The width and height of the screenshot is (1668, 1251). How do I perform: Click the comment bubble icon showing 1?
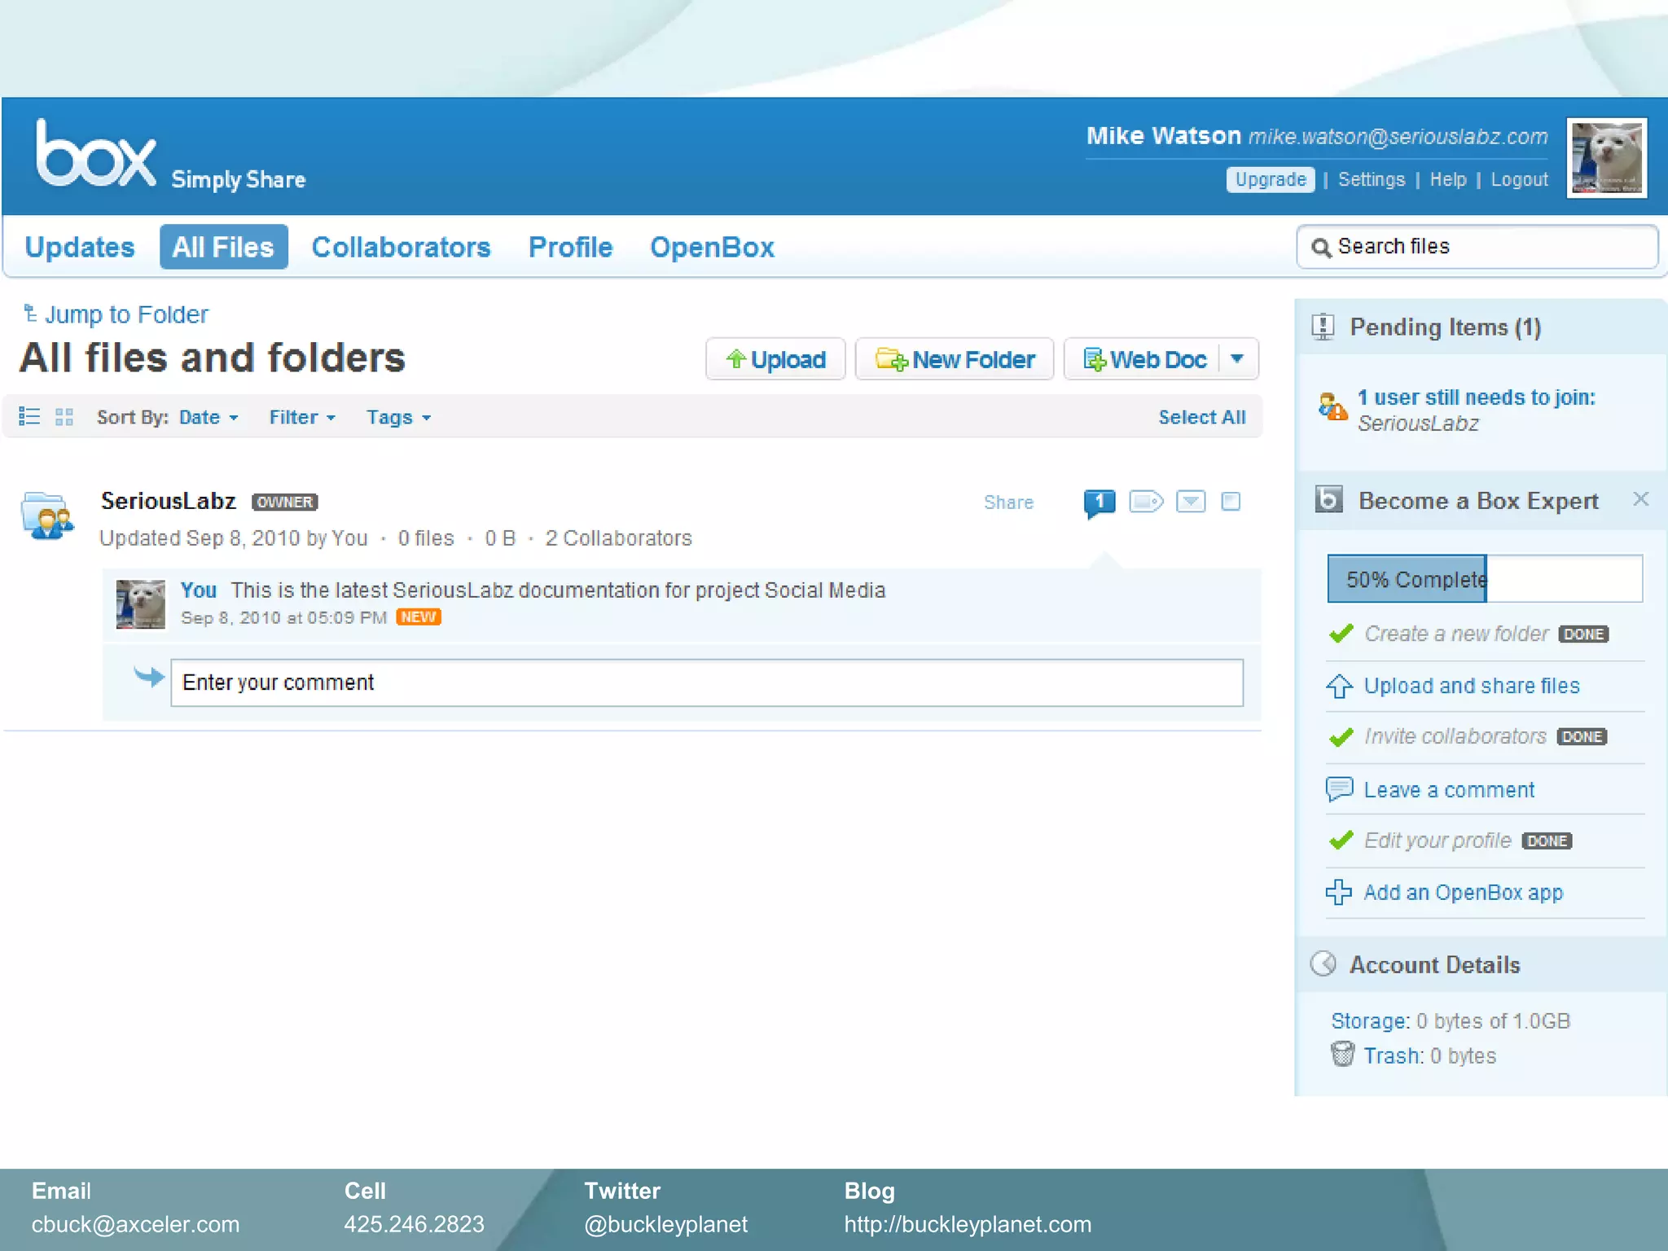pyautogui.click(x=1099, y=502)
